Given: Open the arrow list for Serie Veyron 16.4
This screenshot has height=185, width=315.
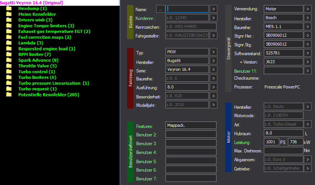Looking at the screenshot, I should (214, 70).
